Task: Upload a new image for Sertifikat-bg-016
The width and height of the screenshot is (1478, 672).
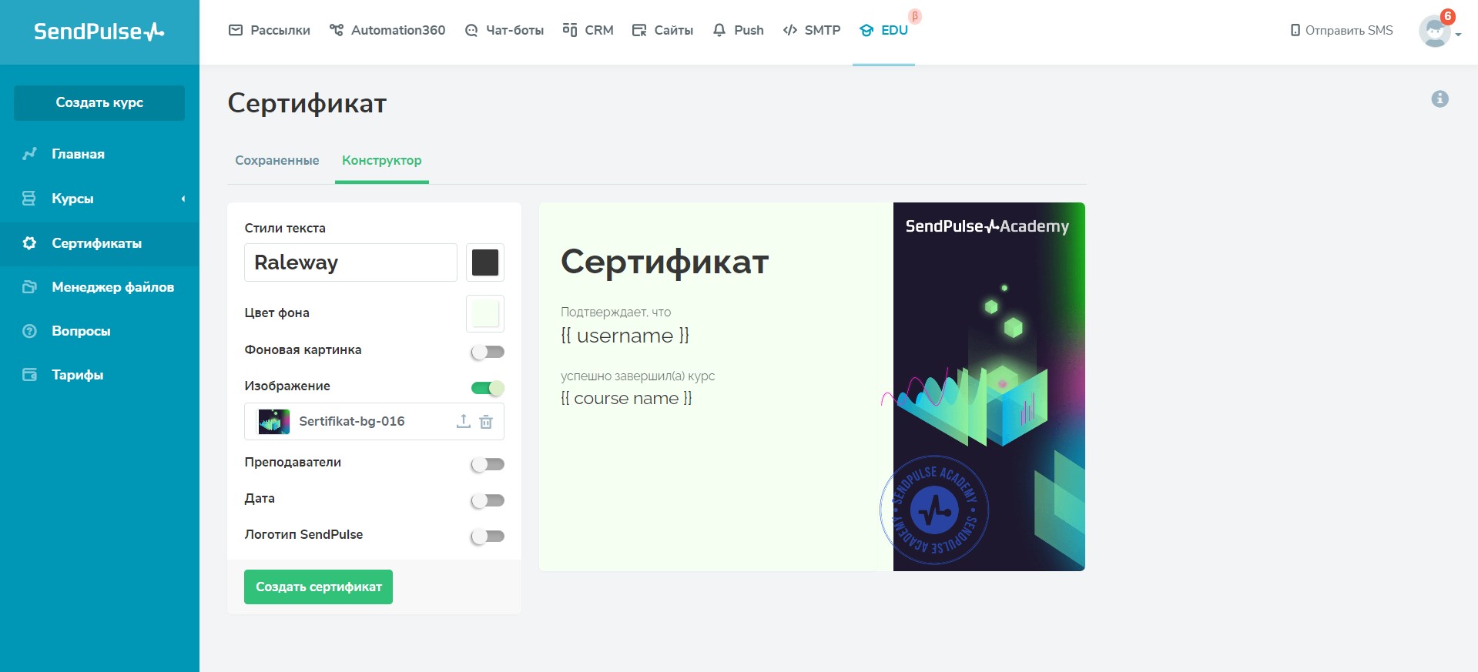Action: pos(463,421)
